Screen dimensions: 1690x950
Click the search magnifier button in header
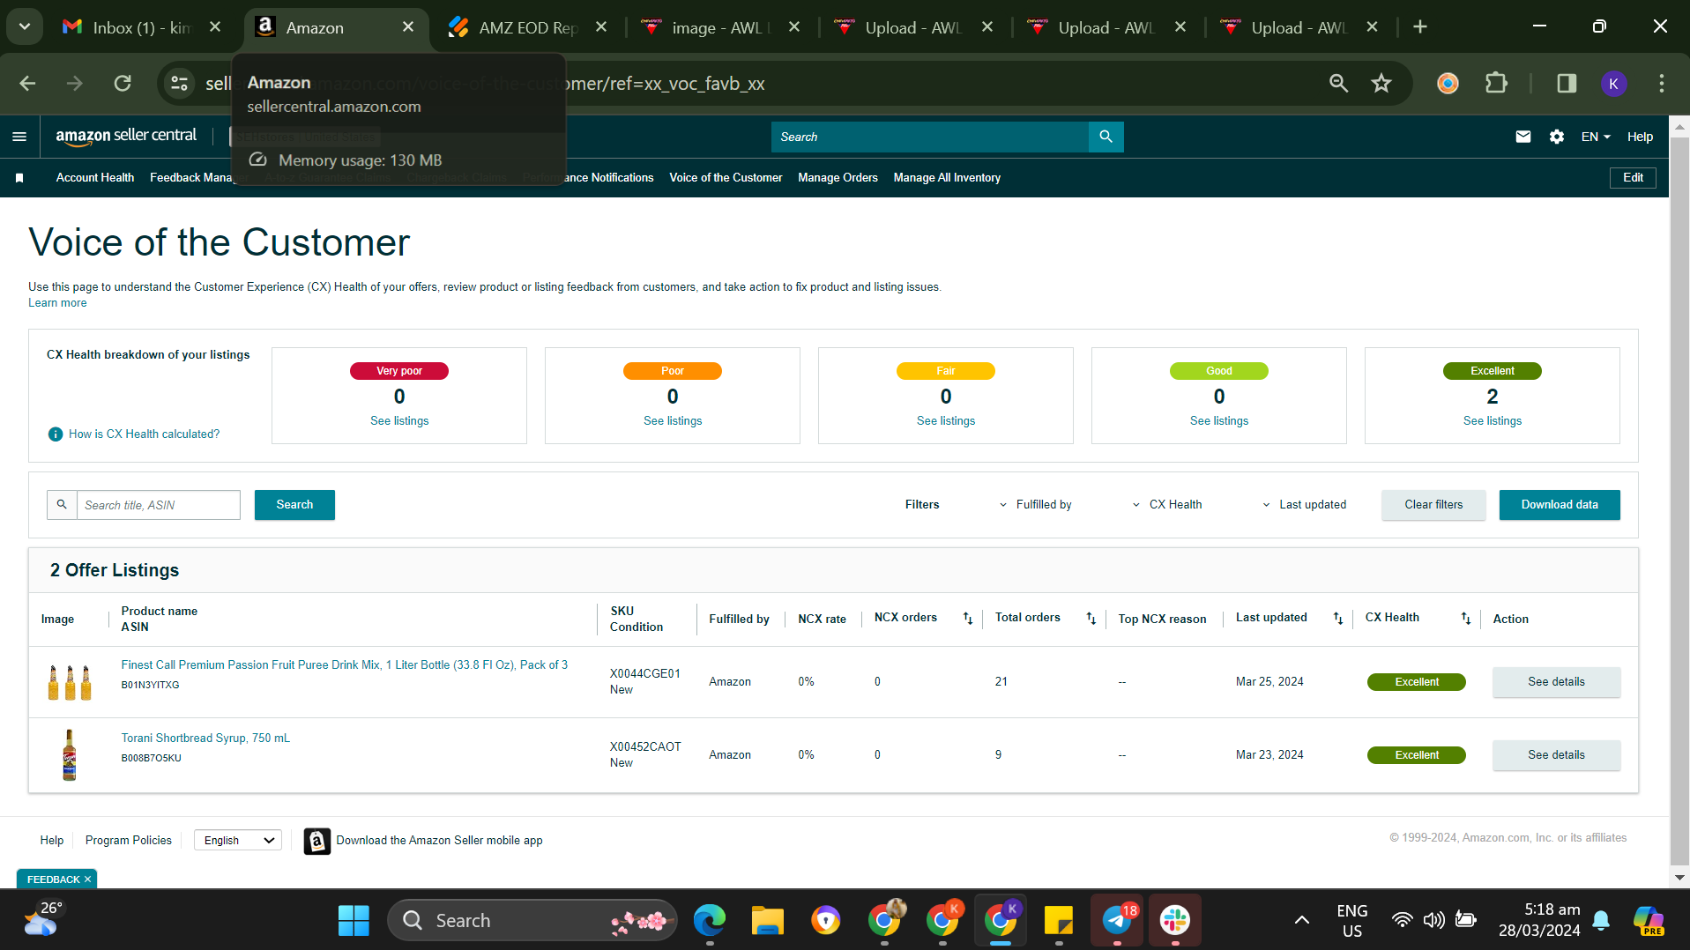tap(1106, 137)
